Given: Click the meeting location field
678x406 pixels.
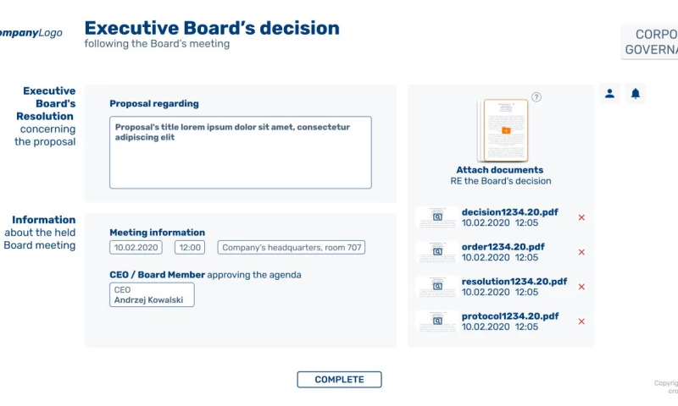Looking at the screenshot, I should [292, 248].
